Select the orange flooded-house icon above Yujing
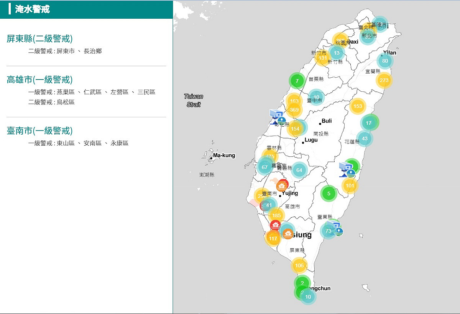This screenshot has width=460, height=314. pyautogui.click(x=282, y=186)
